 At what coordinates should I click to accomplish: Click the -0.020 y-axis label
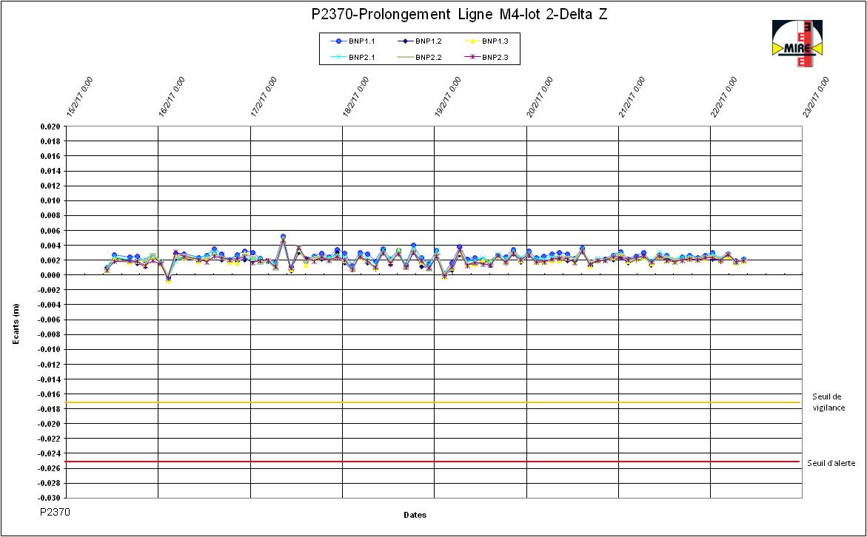point(50,424)
